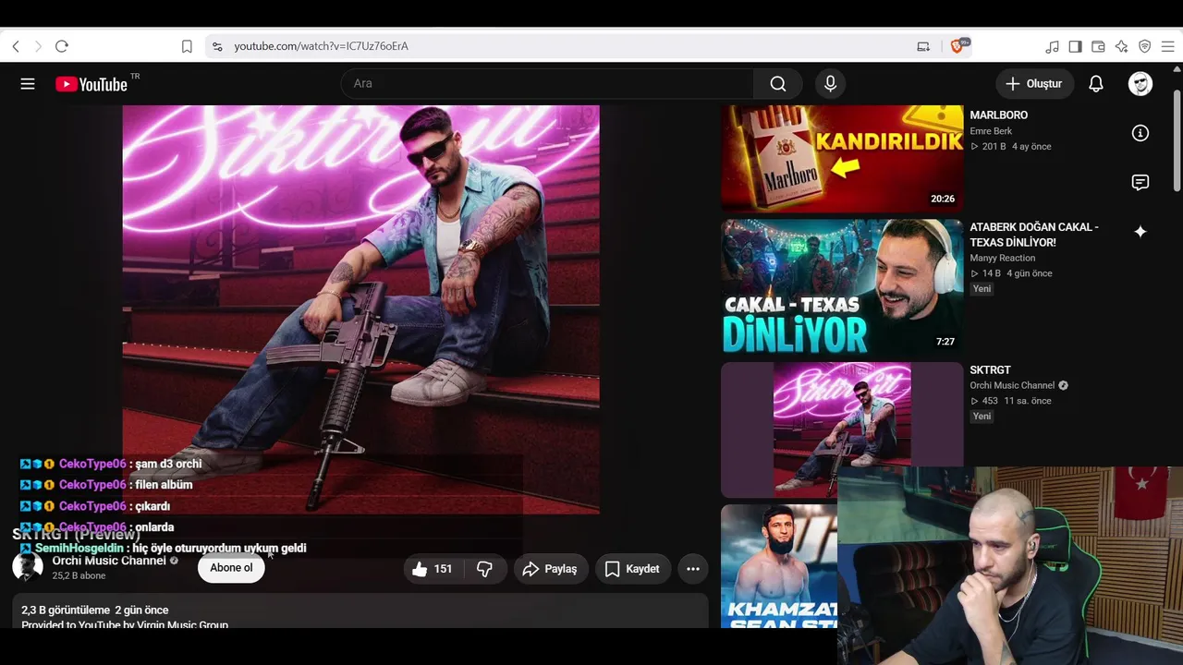
Task: Open the account avatar menu
Action: coord(1140,84)
